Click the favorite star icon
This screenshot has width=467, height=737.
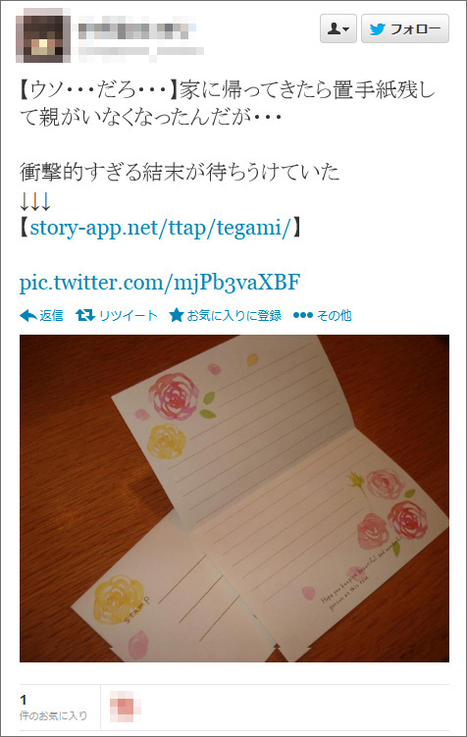[177, 315]
